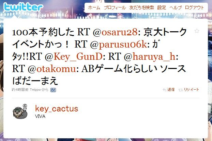Go to プロフィール in the navigation
This screenshot has width=212, height=141.
pyautogui.click(x=115, y=8)
